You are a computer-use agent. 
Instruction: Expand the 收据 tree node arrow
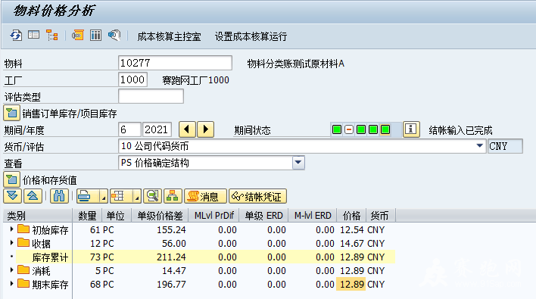11,243
